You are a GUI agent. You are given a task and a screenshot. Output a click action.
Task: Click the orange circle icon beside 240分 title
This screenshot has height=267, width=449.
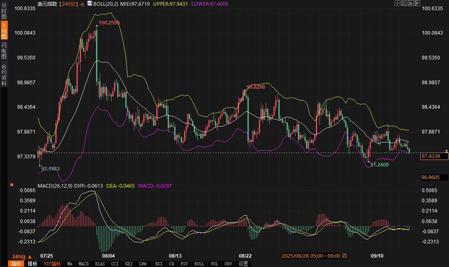pyautogui.click(x=82, y=4)
